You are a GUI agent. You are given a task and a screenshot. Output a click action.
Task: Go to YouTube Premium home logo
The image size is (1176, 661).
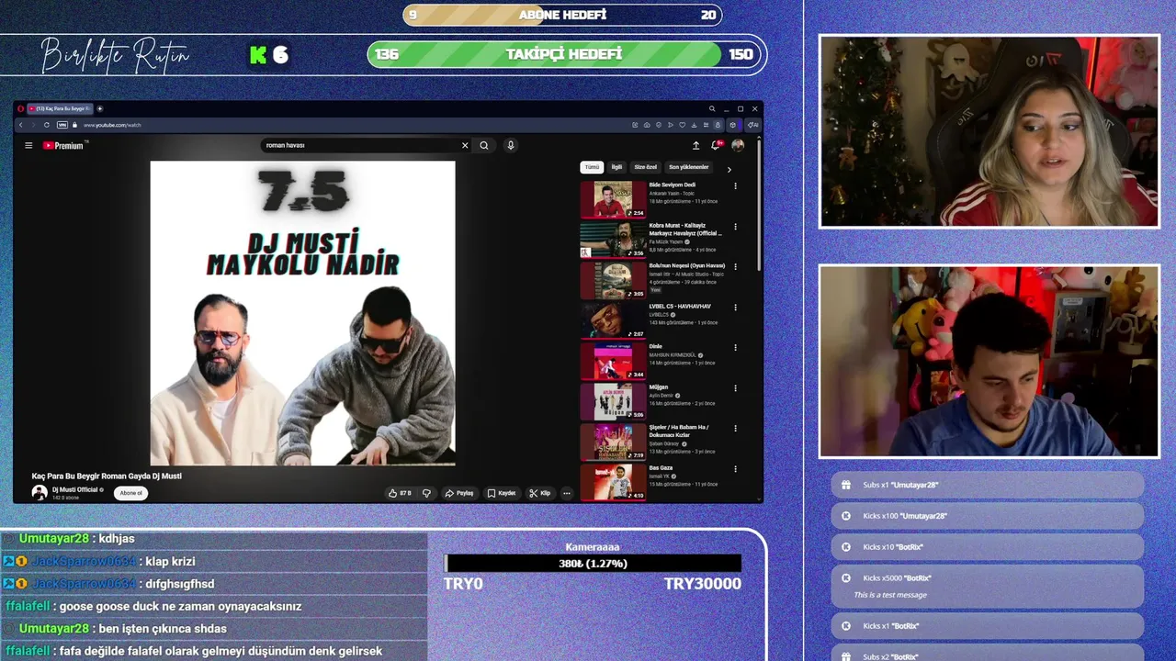[63, 145]
